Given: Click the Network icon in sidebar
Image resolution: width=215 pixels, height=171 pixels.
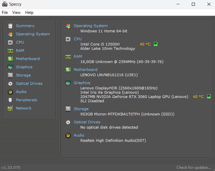Looking at the screenshot, I should 10,108.
